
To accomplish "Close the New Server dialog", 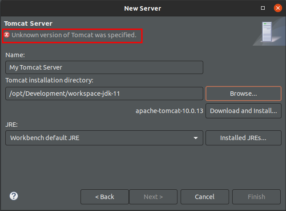I will pyautogui.click(x=278, y=8).
